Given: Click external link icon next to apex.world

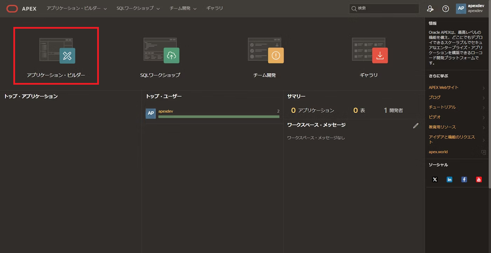Looking at the screenshot, I should pyautogui.click(x=483, y=152).
